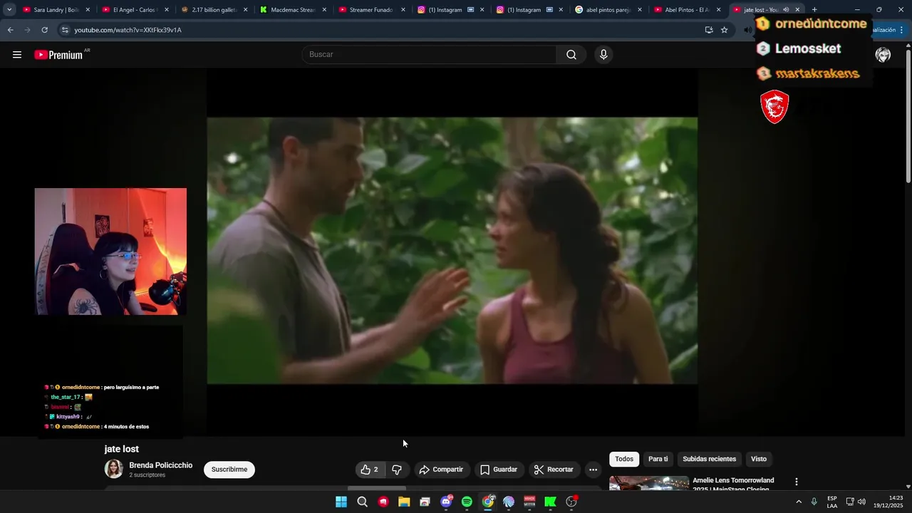The height and width of the screenshot is (513, 912).
Task: Open File Explorer from the taskbar
Action: click(404, 502)
